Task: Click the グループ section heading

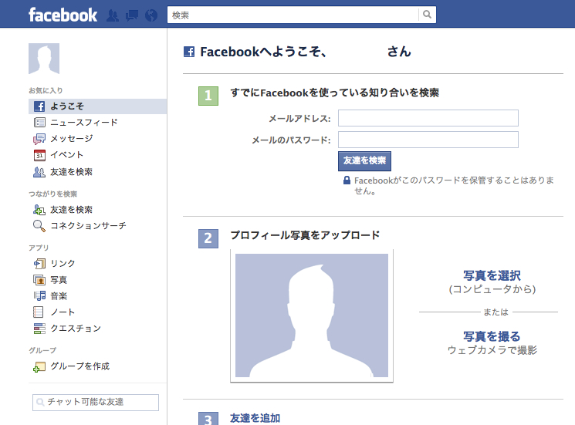Action: [42, 350]
